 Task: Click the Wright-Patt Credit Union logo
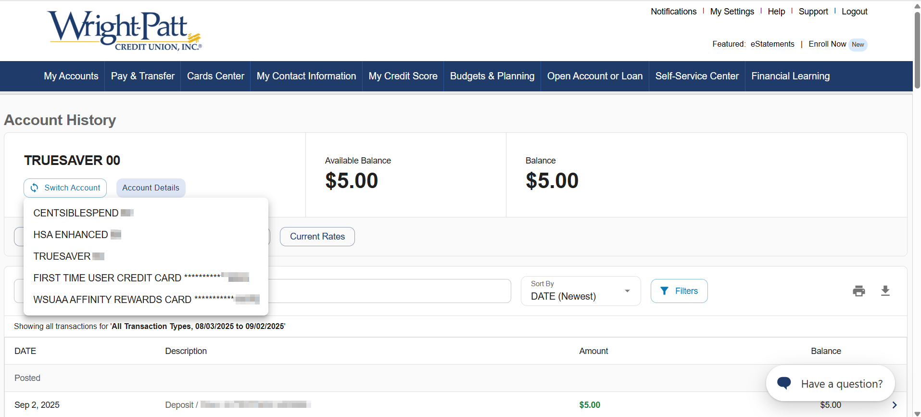(125, 31)
